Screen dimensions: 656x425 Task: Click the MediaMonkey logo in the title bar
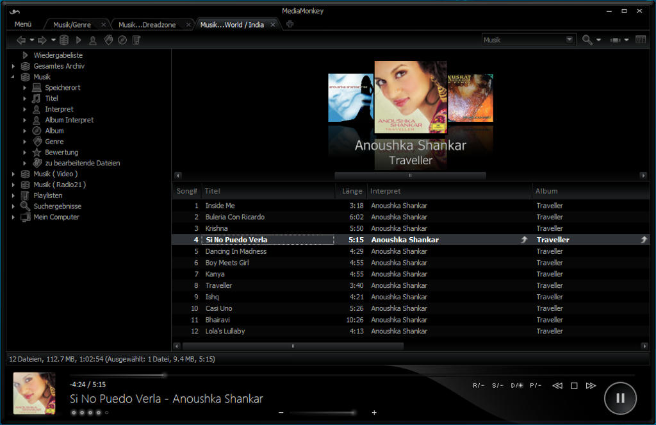[x=15, y=12]
